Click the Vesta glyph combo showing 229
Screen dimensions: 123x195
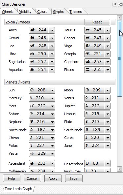click(42, 153)
